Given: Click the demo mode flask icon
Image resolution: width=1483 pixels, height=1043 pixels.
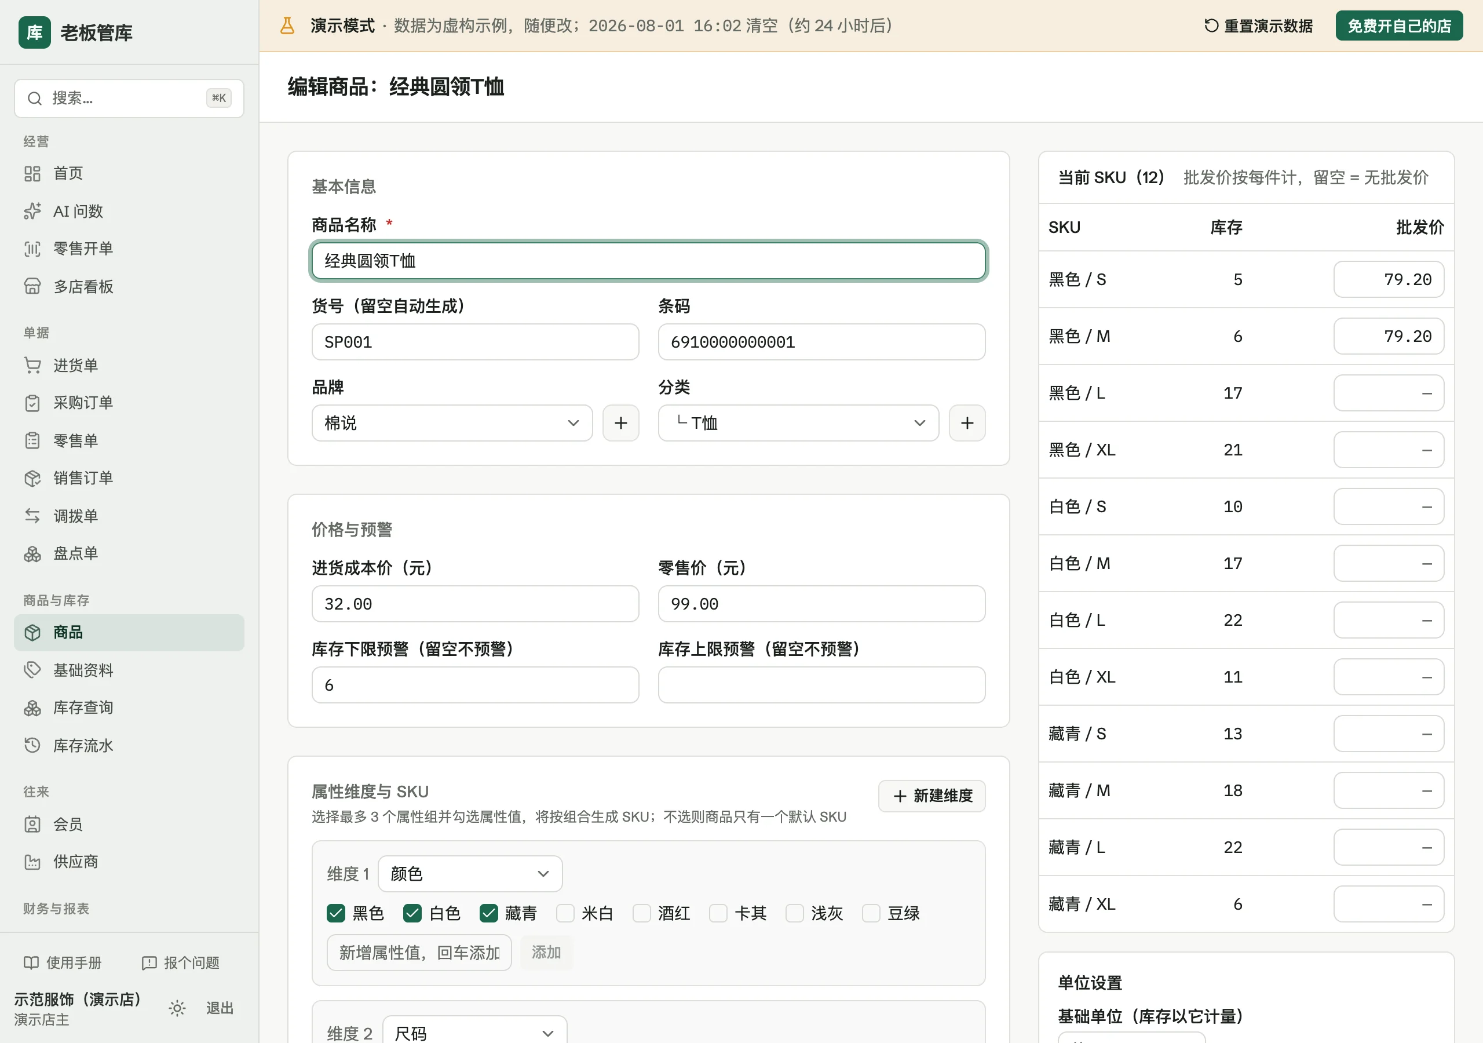Looking at the screenshot, I should pyautogui.click(x=287, y=26).
